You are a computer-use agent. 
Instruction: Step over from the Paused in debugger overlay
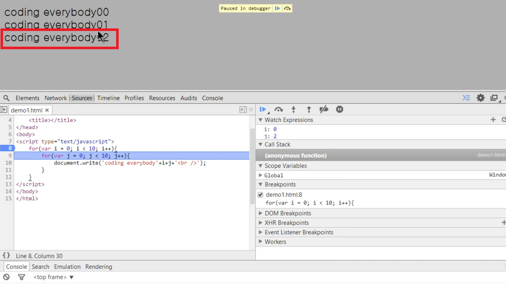click(x=287, y=9)
